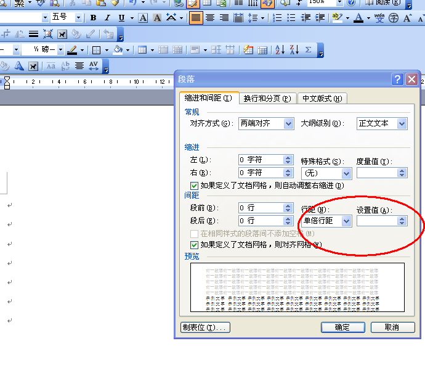This screenshot has width=425, height=370.
Task: Set WordArt text alignment
Action: (x=79, y=66)
